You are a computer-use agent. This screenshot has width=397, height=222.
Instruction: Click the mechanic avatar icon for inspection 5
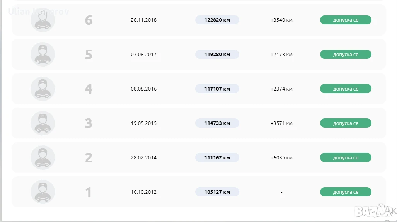pos(43,55)
